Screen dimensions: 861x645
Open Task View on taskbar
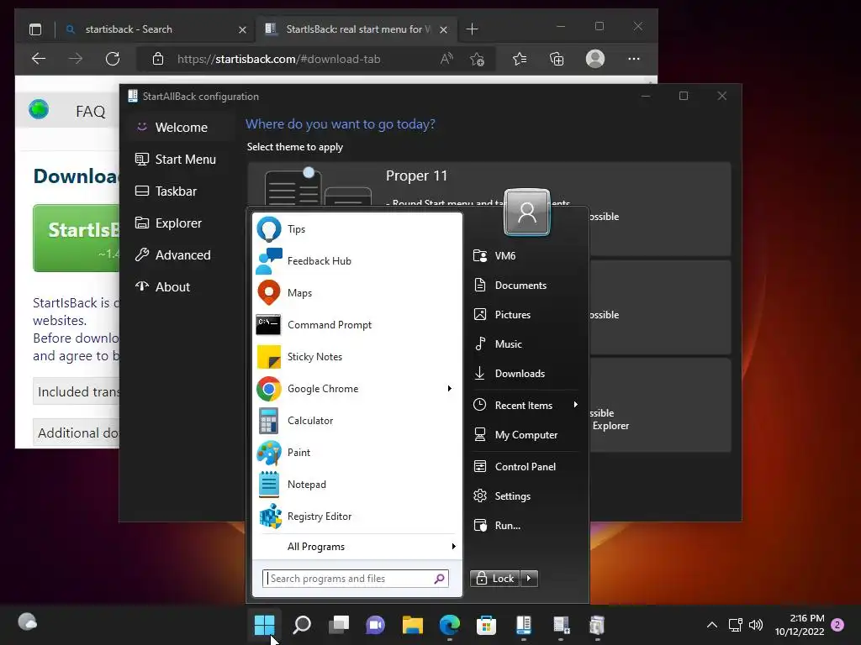338,625
